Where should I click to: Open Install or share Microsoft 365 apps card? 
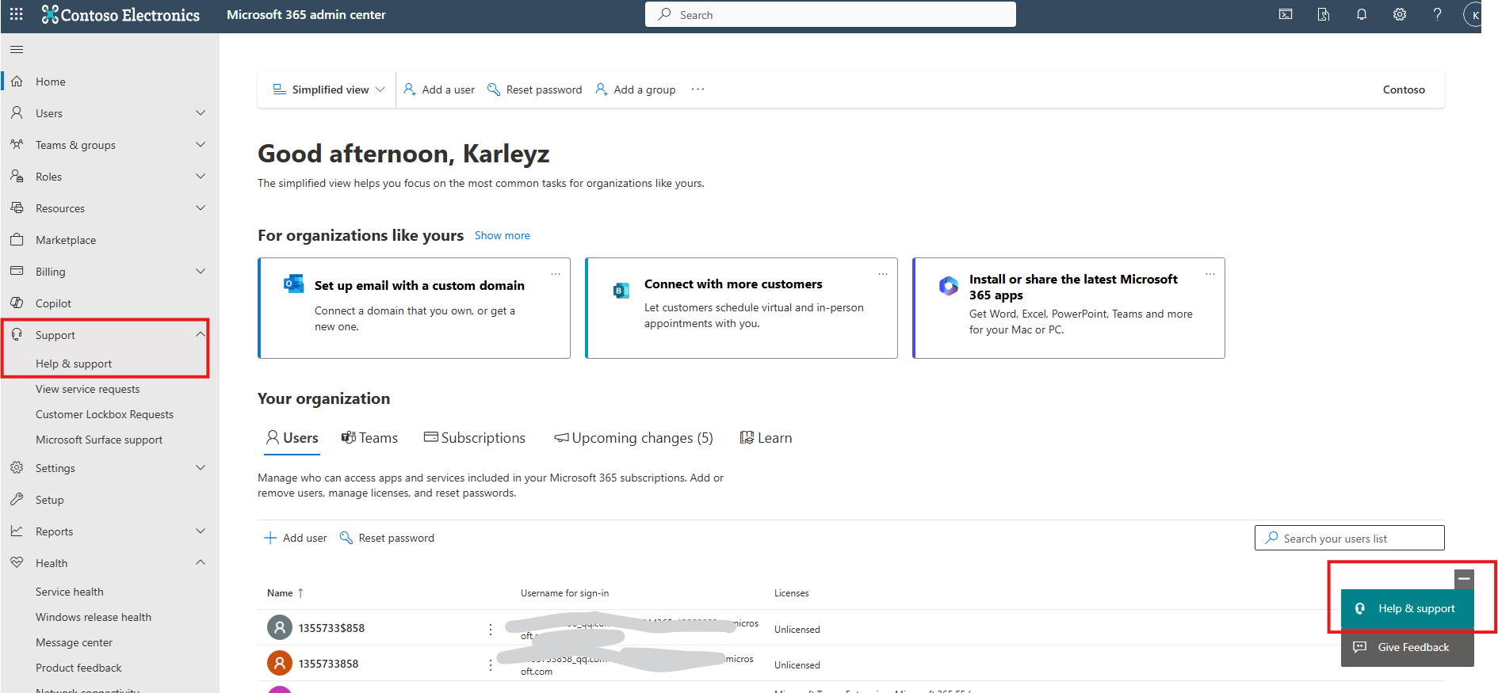1068,308
